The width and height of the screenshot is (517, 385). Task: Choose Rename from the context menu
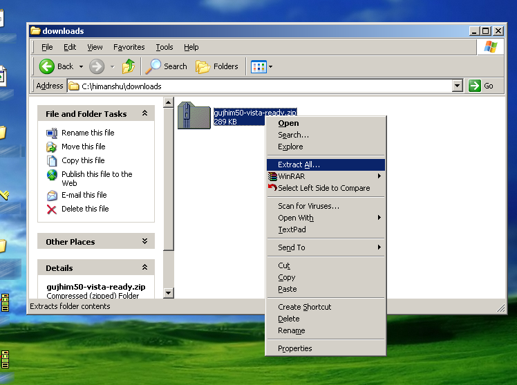point(326,330)
